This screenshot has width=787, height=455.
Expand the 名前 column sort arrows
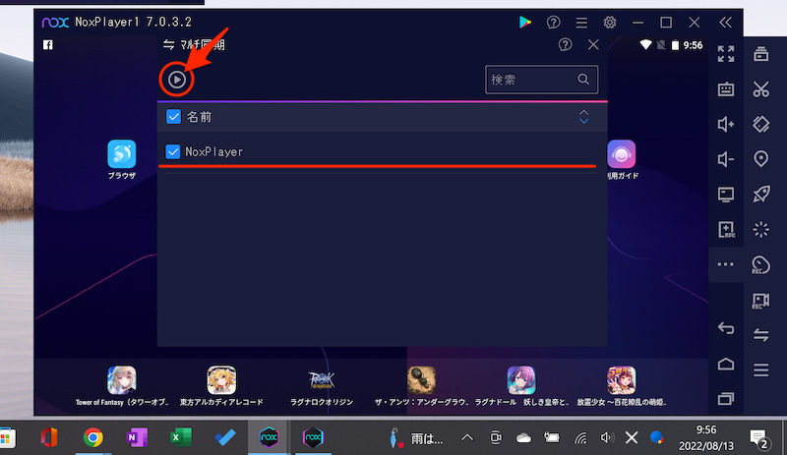tap(583, 117)
